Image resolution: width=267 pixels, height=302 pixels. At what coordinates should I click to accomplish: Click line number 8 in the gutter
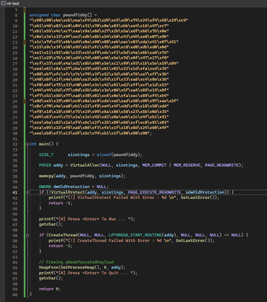pos(16,15)
